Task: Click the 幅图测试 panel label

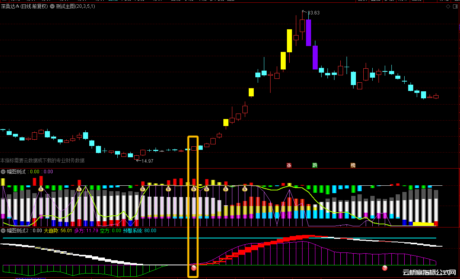Action: (16, 172)
